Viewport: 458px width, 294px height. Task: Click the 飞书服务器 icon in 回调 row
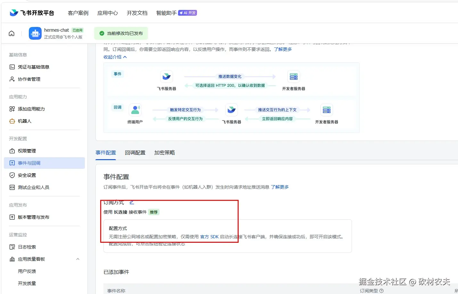tap(232, 110)
